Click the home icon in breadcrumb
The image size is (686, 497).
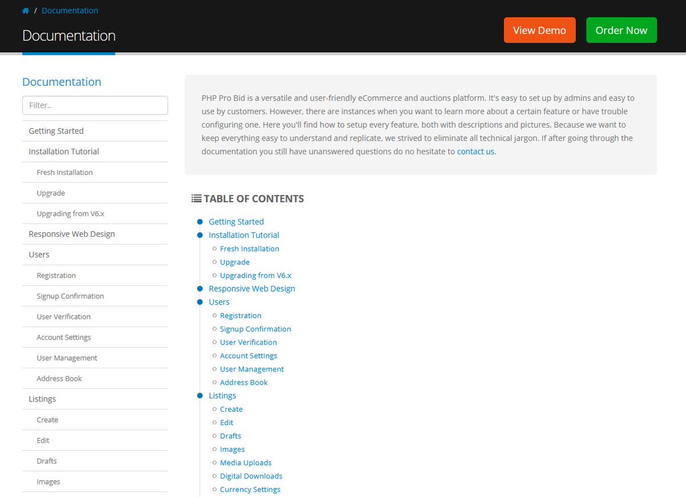(x=26, y=10)
